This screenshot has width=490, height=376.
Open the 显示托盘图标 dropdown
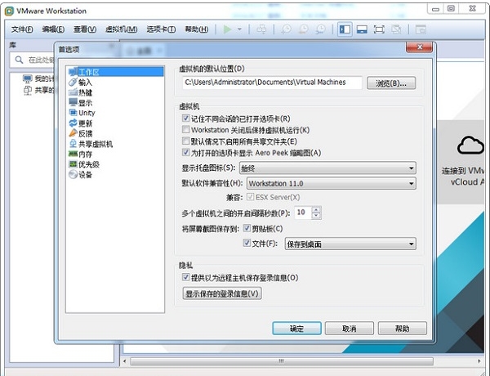point(327,168)
